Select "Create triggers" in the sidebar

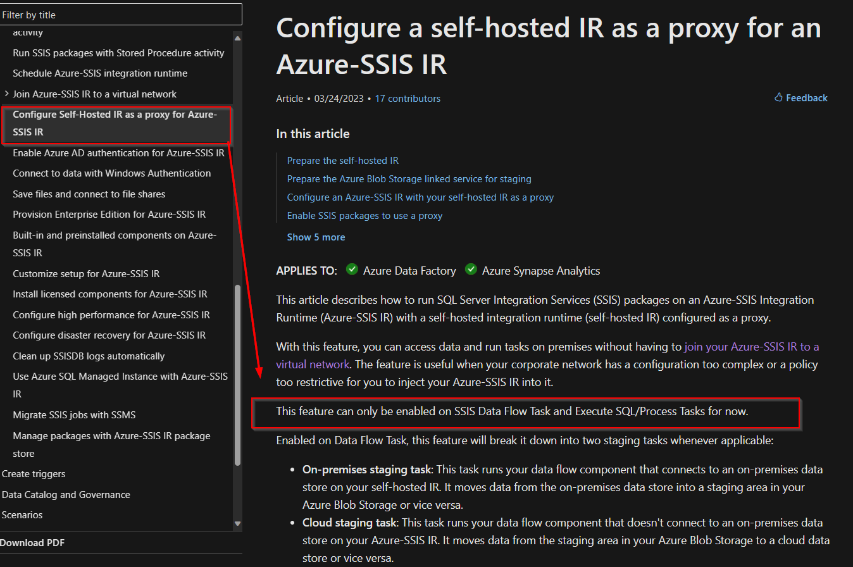(x=34, y=473)
